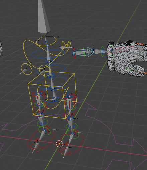This screenshot has height=170, width=147.
Task: Click the 3D cursor on the ground grid
Action: [59, 144]
